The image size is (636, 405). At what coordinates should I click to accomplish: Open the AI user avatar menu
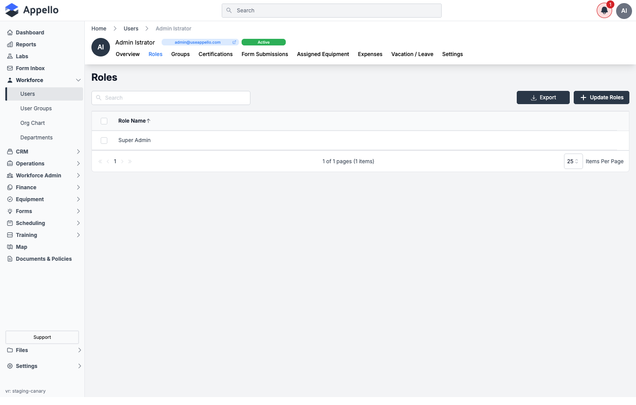tap(624, 11)
